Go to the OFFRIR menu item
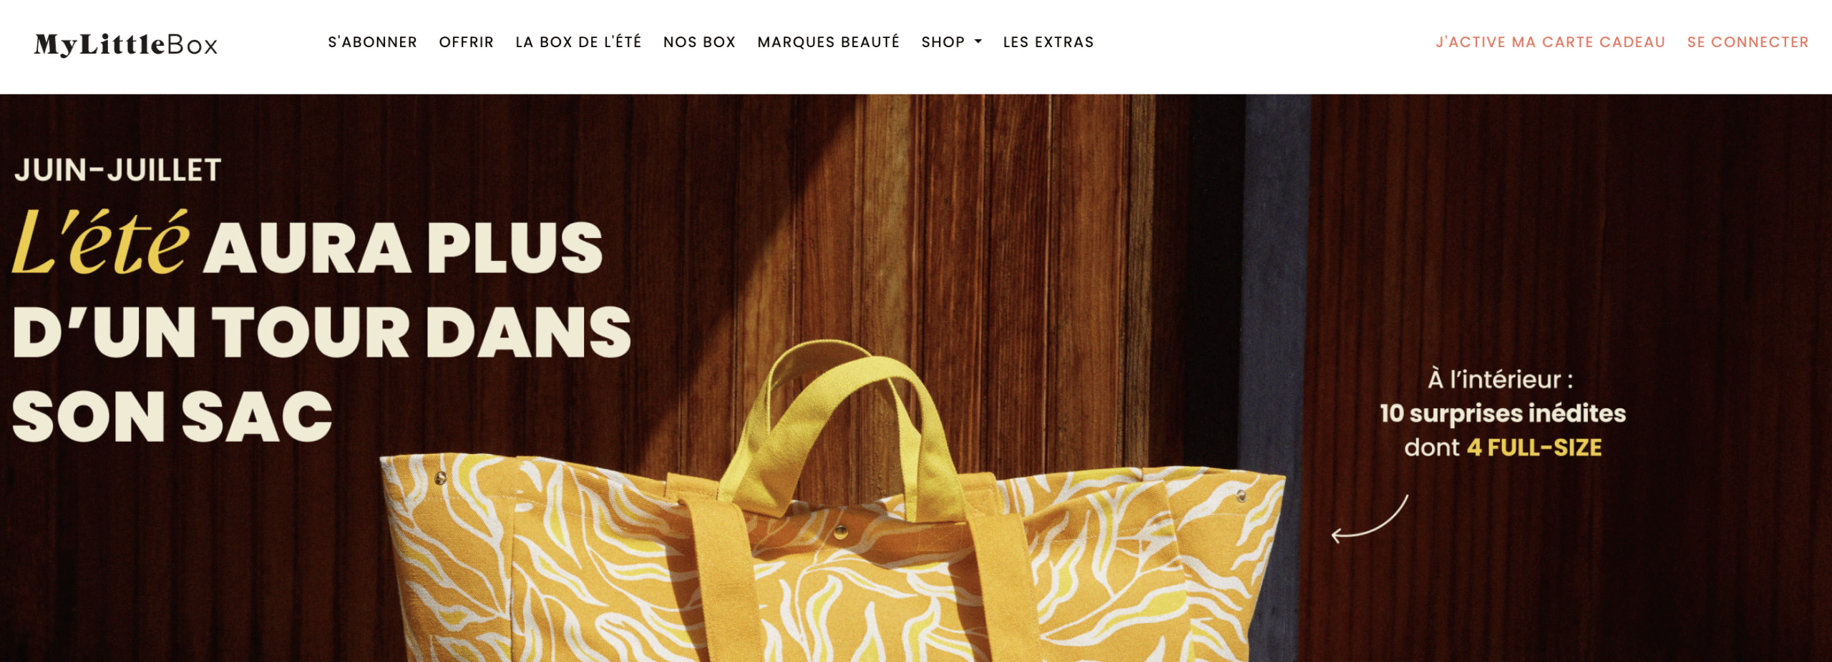This screenshot has height=662, width=1832. click(x=466, y=42)
